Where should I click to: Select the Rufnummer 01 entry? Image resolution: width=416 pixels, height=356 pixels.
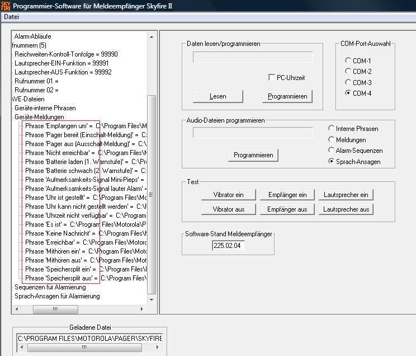click(x=36, y=81)
